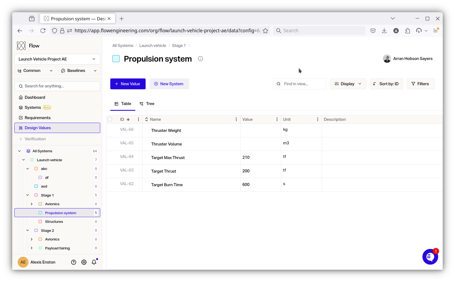This screenshot has height=282, width=455.
Task: Expand the Verification section
Action: [x=21, y=139]
